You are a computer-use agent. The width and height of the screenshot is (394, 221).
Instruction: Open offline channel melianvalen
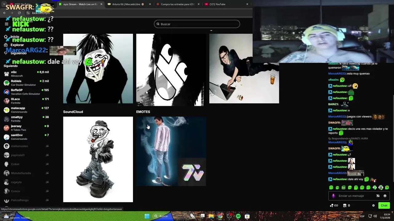coord(26,146)
